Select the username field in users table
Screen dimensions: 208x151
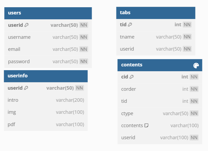[x=48, y=37]
